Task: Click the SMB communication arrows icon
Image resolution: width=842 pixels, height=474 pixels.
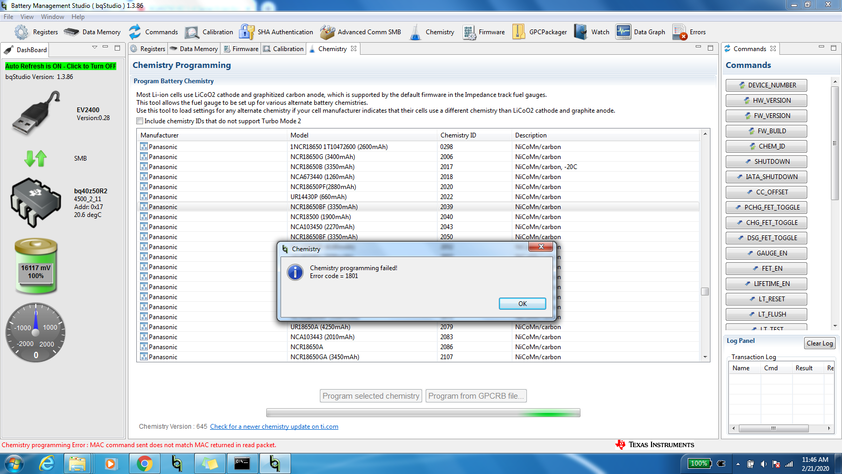Action: [36, 158]
